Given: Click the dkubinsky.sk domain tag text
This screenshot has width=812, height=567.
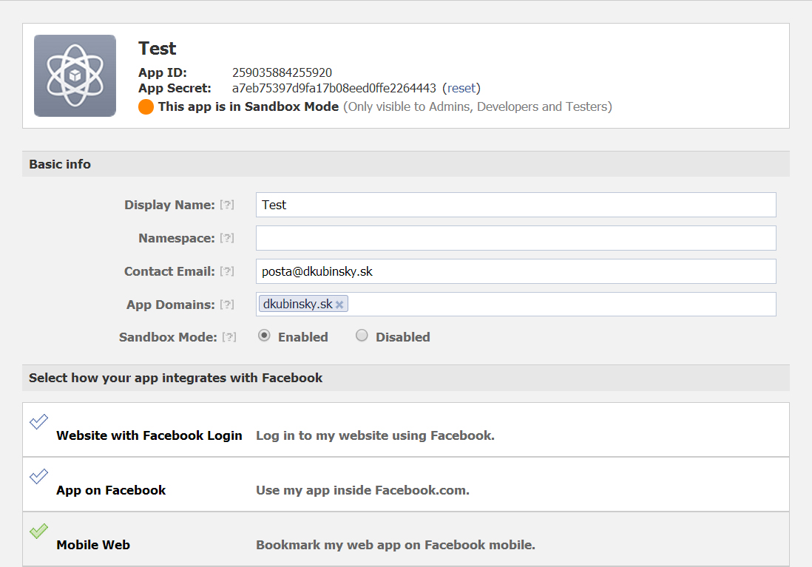Looking at the screenshot, I should click(x=298, y=304).
